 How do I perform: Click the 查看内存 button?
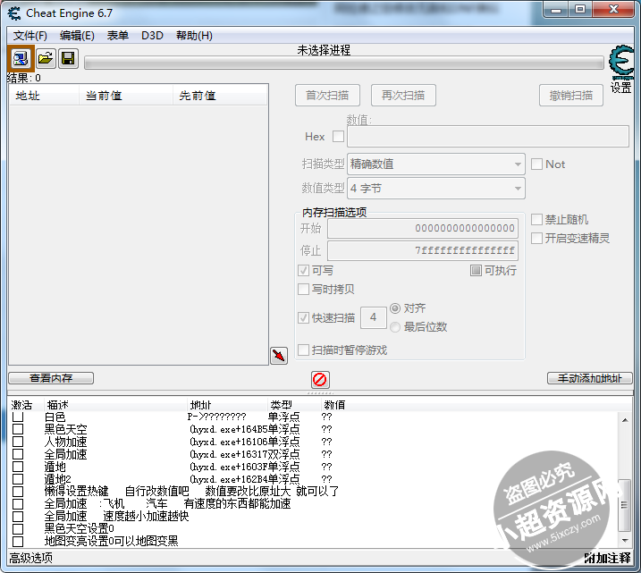[51, 378]
